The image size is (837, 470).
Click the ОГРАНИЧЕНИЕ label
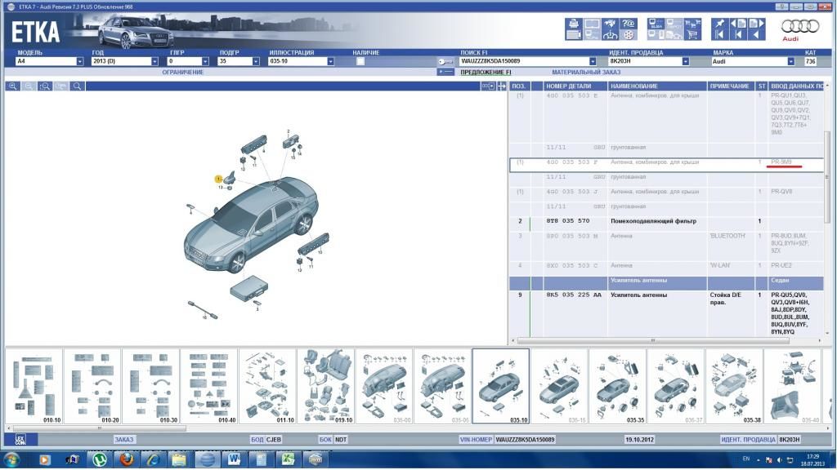182,72
